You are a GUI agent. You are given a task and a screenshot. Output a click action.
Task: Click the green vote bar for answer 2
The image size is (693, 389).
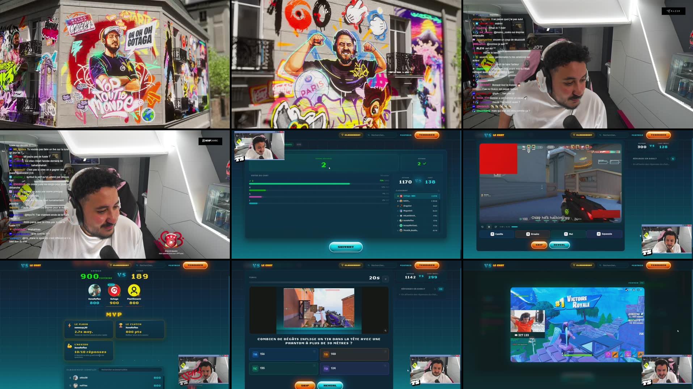[299, 184]
